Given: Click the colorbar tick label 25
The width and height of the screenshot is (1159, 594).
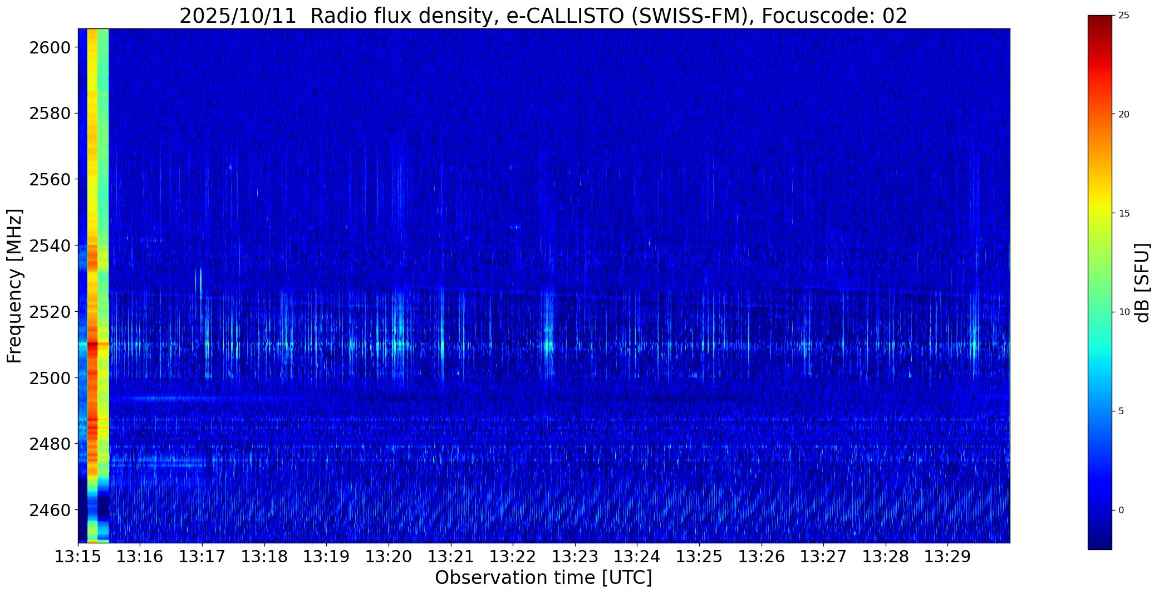Looking at the screenshot, I should [1124, 16].
